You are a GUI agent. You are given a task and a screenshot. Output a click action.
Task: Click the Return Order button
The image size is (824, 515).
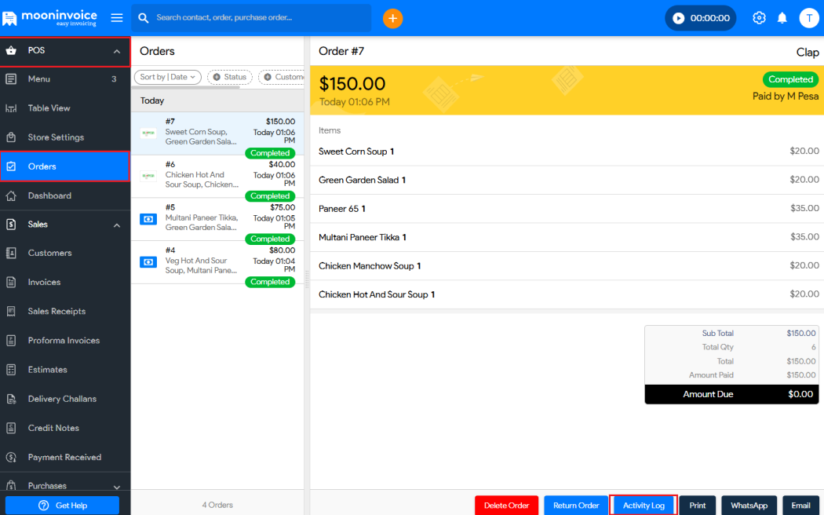[576, 506]
